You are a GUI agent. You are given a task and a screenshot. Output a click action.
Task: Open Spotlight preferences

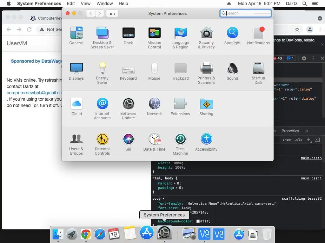tap(232, 36)
